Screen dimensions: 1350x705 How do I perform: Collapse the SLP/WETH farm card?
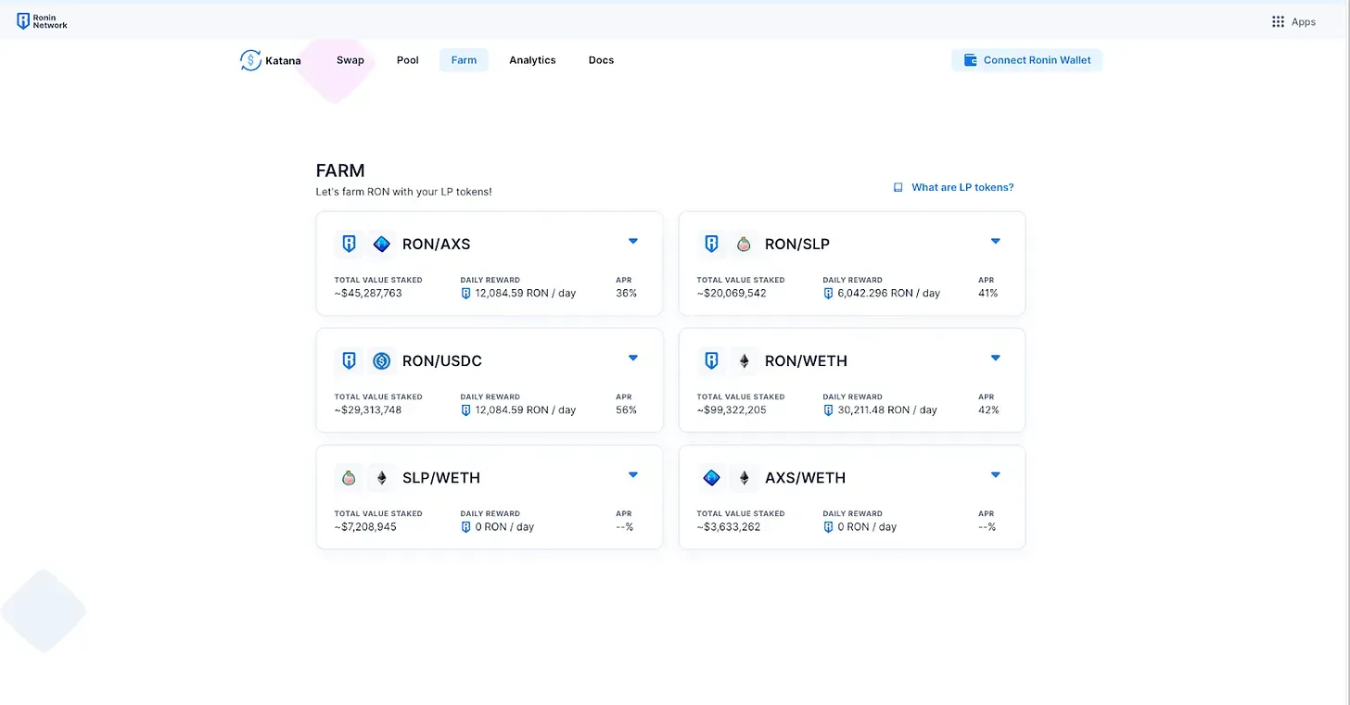tap(633, 473)
